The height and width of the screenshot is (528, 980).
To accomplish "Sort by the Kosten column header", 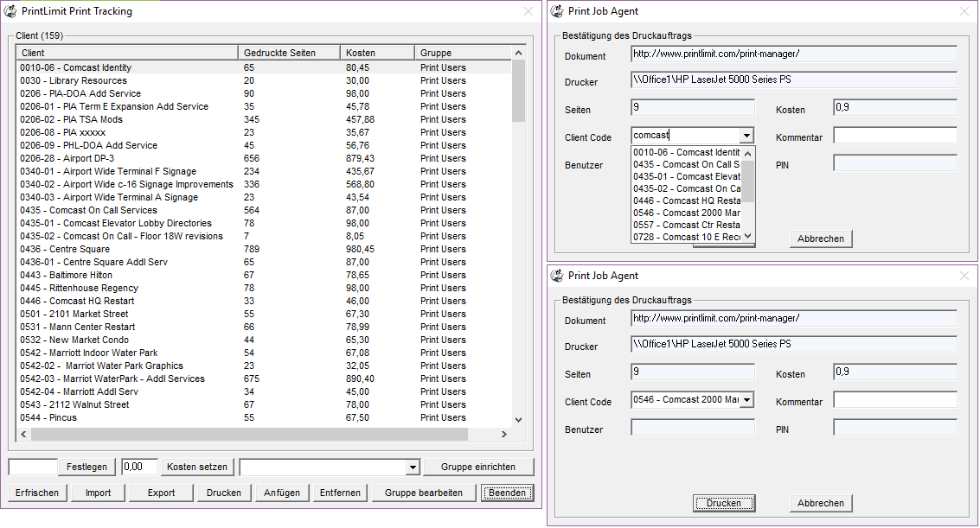I will (377, 53).
